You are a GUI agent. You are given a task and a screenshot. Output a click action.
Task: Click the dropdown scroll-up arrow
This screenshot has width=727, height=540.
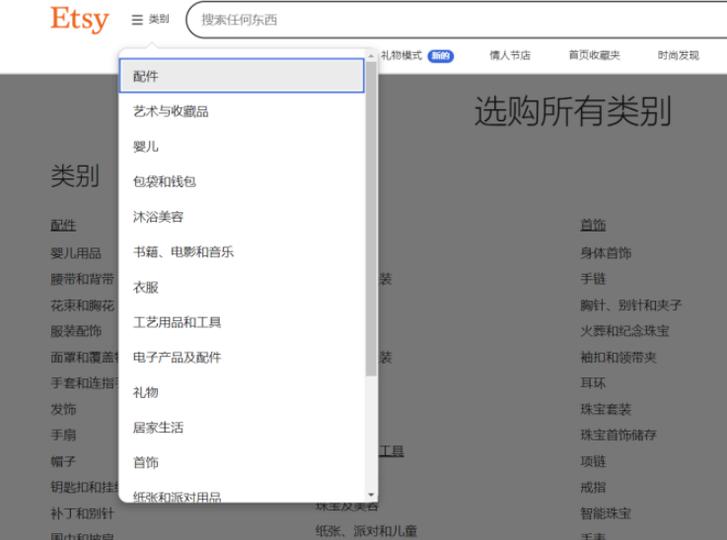coord(371,56)
